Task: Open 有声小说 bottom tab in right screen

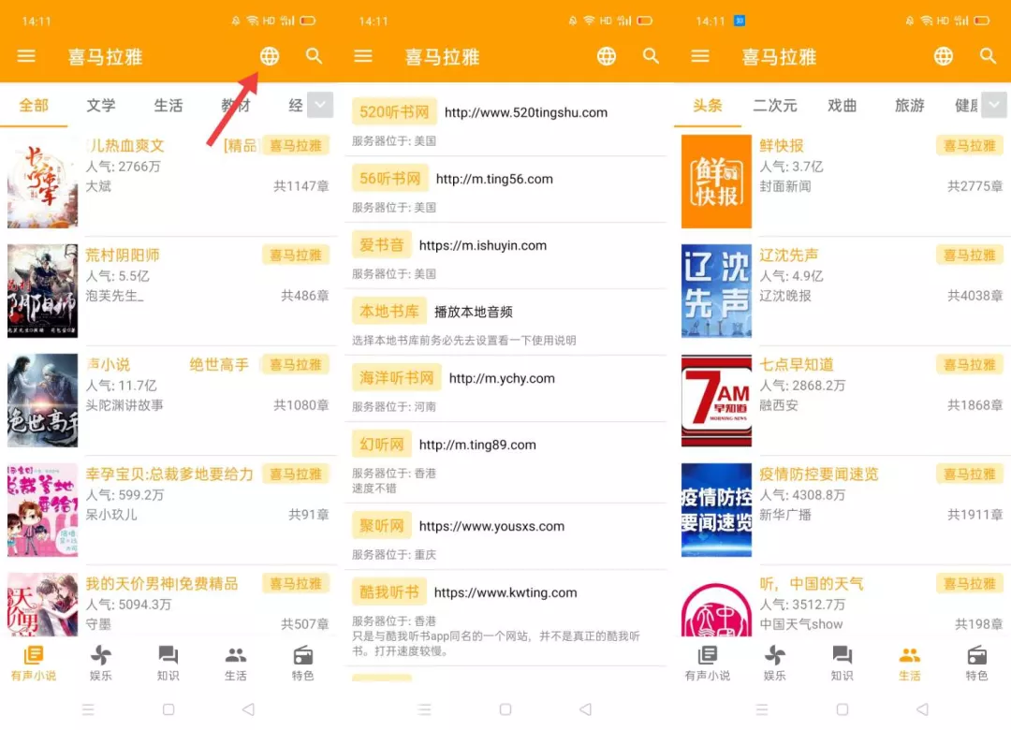Action: pos(708,664)
